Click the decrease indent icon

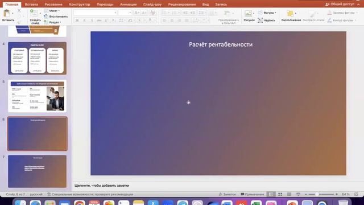(185, 13)
